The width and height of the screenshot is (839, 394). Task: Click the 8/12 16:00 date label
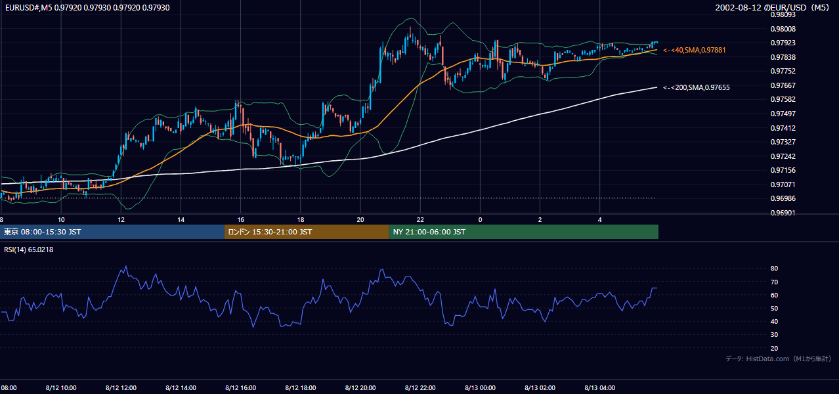pos(241,388)
